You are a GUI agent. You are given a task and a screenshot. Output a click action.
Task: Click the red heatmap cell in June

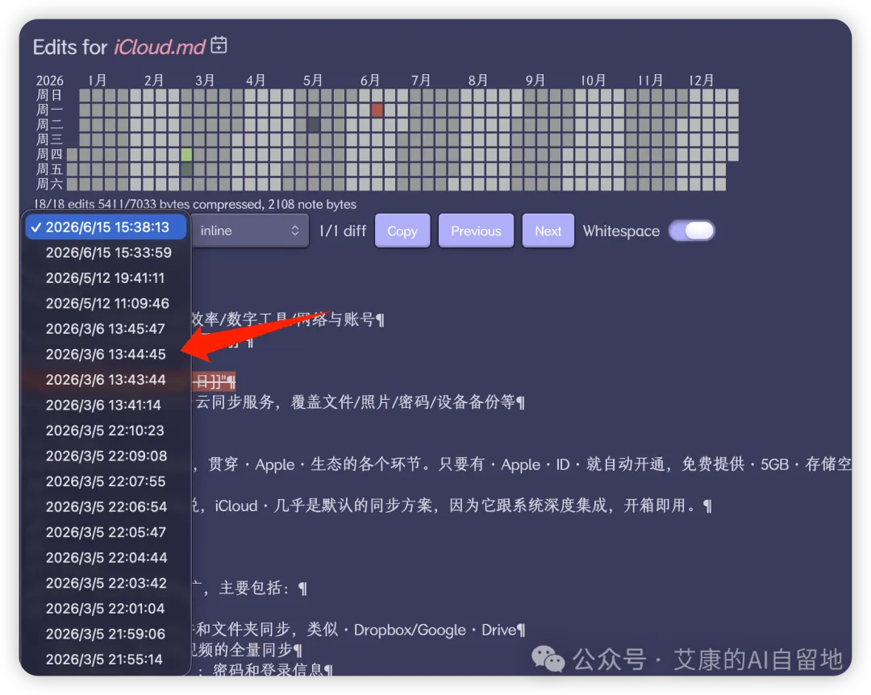coord(377,110)
